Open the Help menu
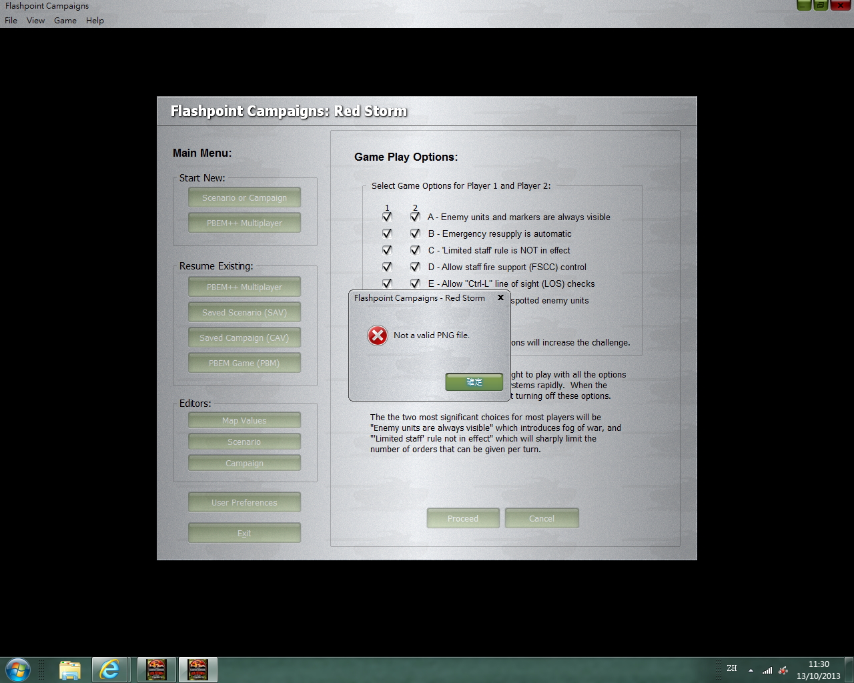This screenshot has width=854, height=683. click(x=95, y=21)
